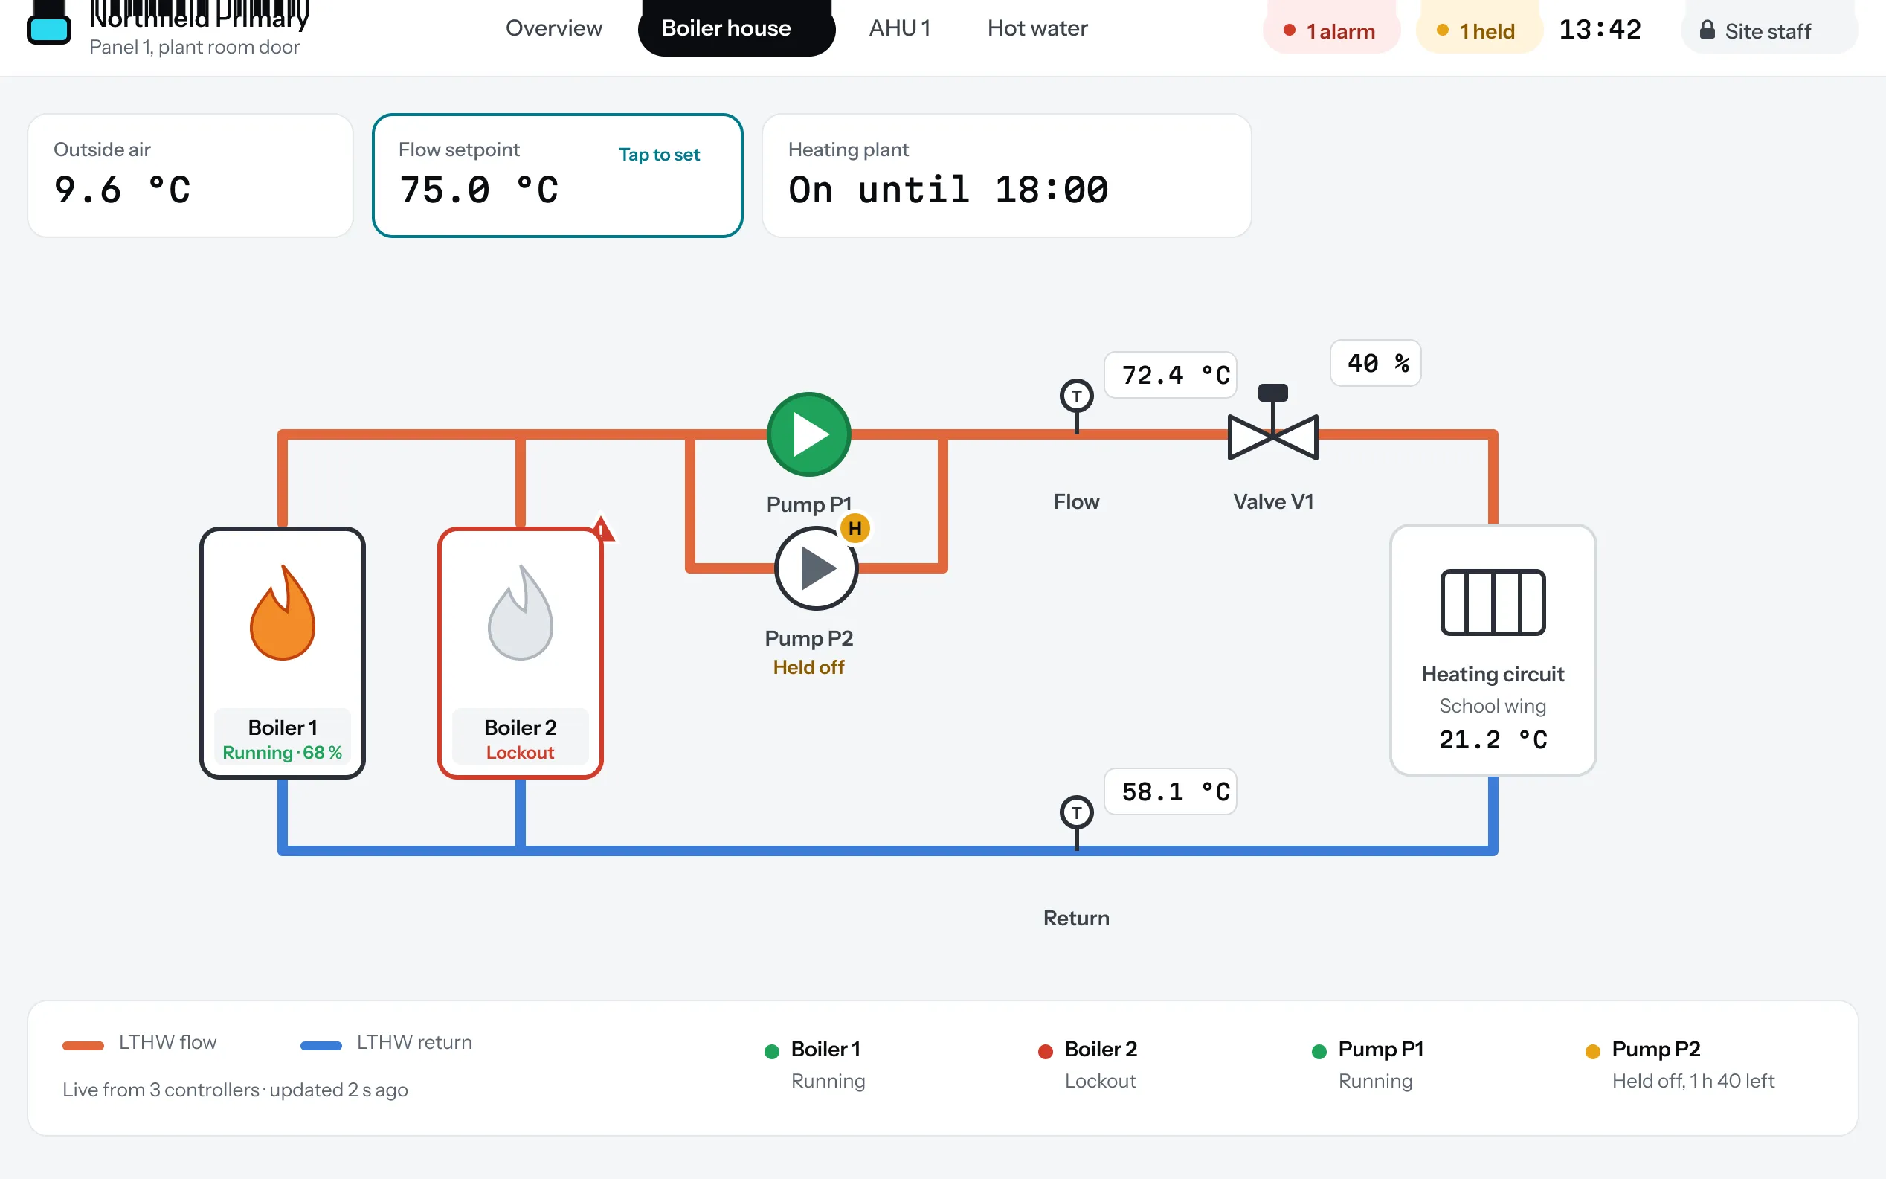Go to the Hot water tab
This screenshot has width=1886, height=1179.
[x=1037, y=28]
